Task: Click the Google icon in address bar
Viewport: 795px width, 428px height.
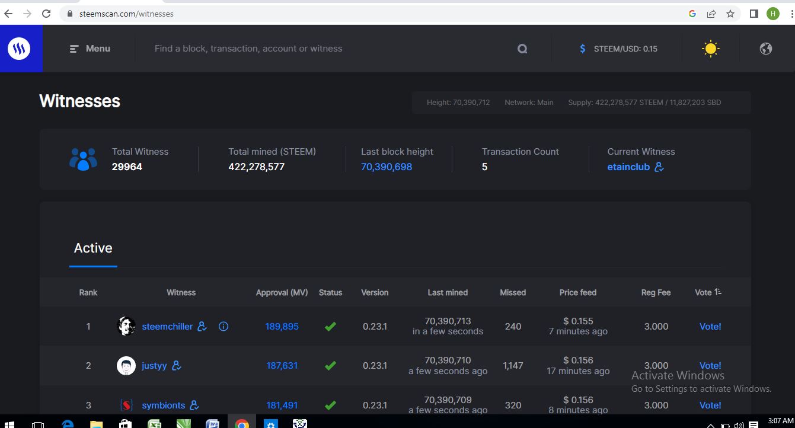Action: 692,14
